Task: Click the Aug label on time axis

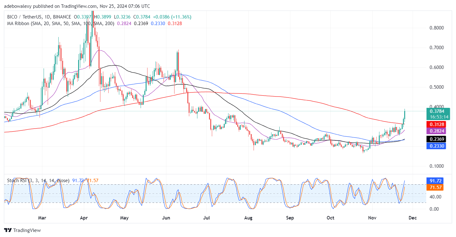Action: click(x=248, y=218)
